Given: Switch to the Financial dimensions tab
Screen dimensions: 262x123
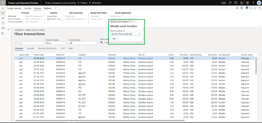Looking at the screenshot, I should (x=47, y=48).
